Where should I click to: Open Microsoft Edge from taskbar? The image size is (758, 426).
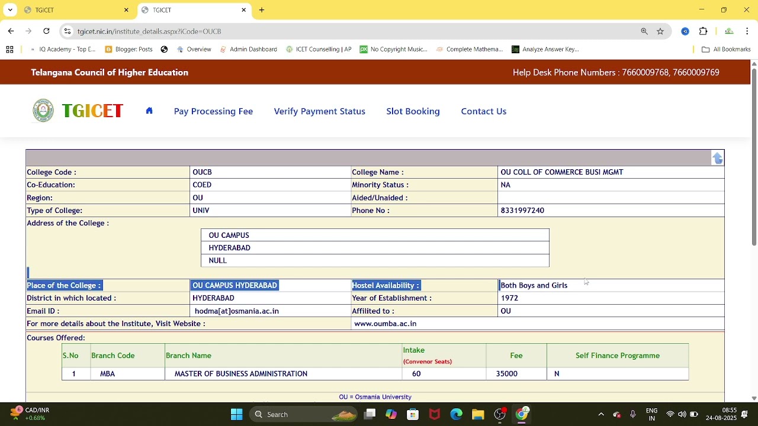pos(456,414)
